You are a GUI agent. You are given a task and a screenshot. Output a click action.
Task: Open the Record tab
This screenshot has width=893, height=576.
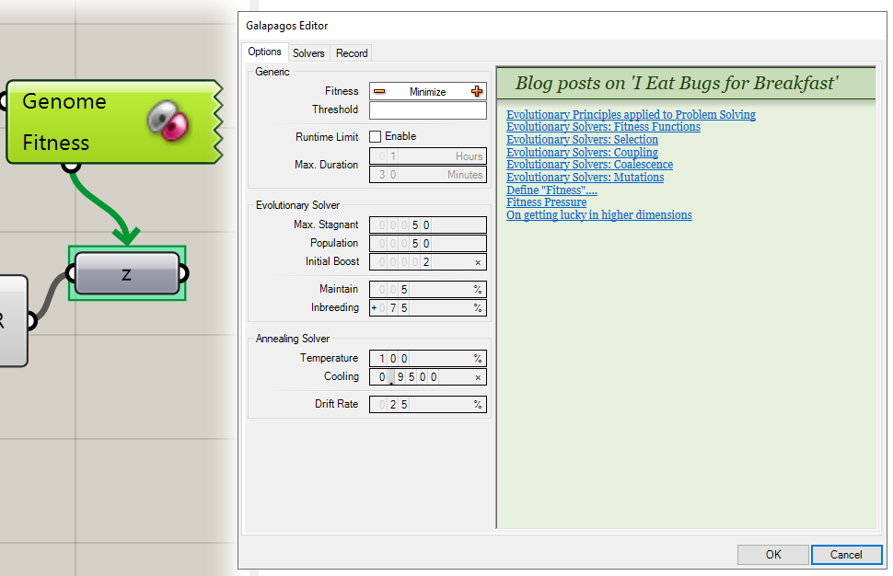click(x=352, y=53)
